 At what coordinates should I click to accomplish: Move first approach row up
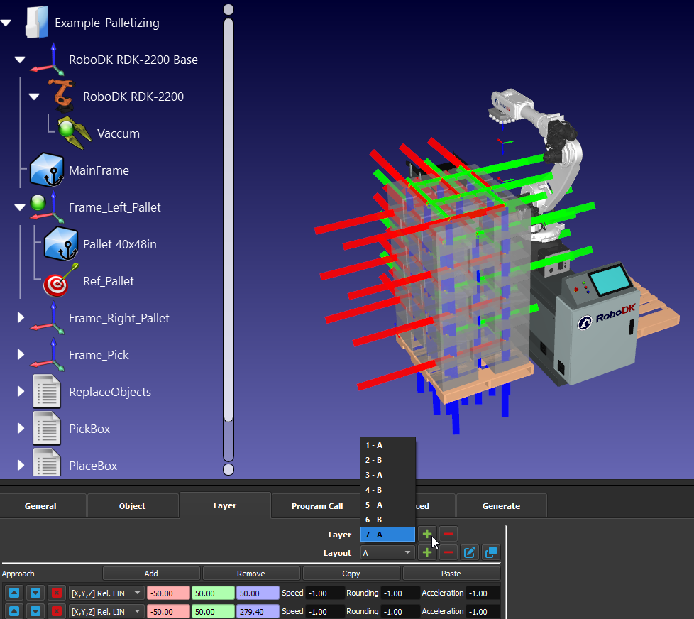tap(15, 593)
